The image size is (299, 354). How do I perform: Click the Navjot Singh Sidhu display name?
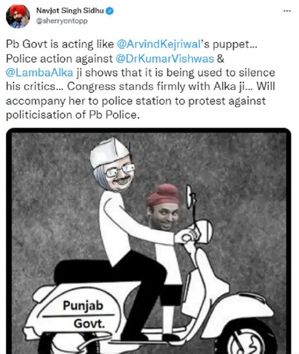(70, 10)
